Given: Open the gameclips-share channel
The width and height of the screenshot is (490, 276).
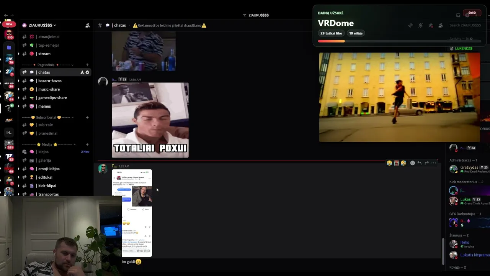Looking at the screenshot, I should 52,98.
